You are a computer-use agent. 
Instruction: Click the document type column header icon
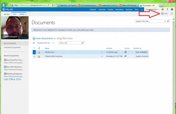39,48
